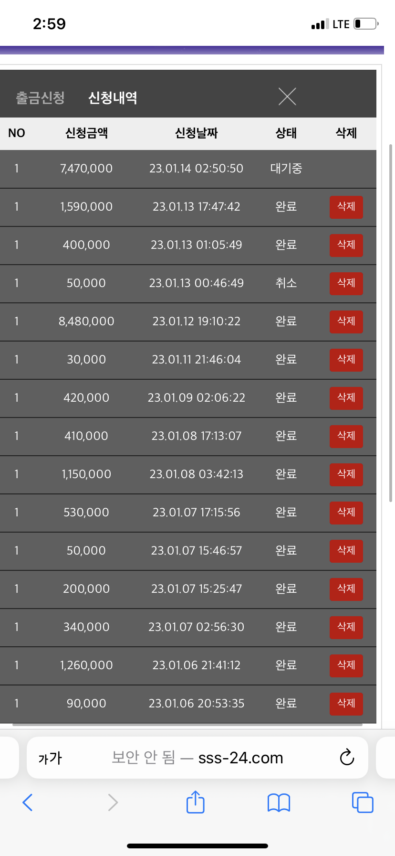This screenshot has width=395, height=856.
Task: Close the 신청내역 popup with X
Action: (x=287, y=96)
